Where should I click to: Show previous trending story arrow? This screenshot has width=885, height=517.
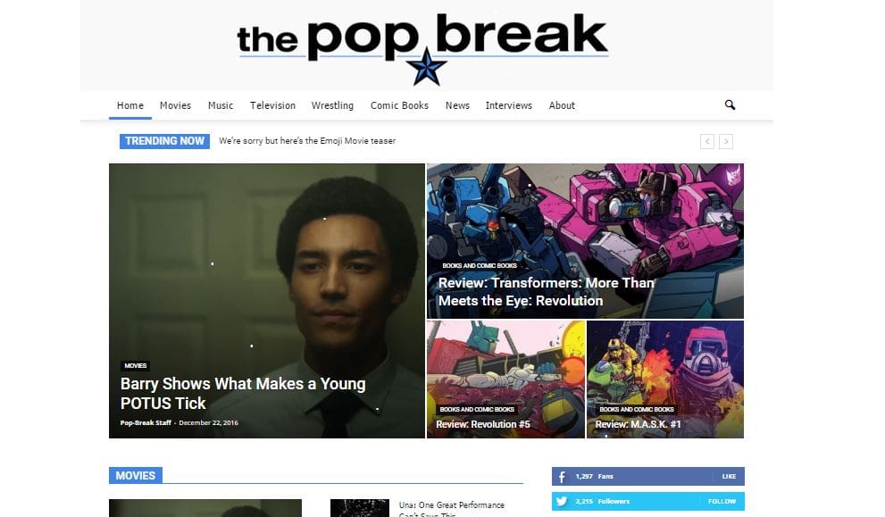707,141
